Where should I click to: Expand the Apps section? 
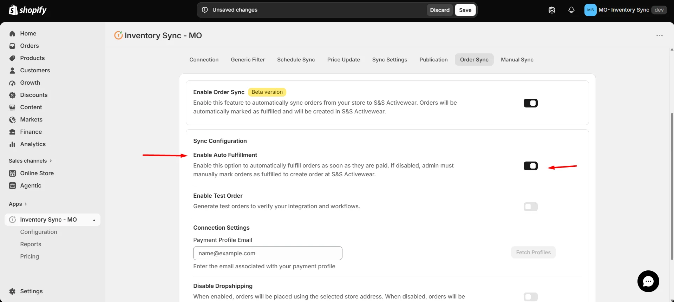click(x=18, y=204)
